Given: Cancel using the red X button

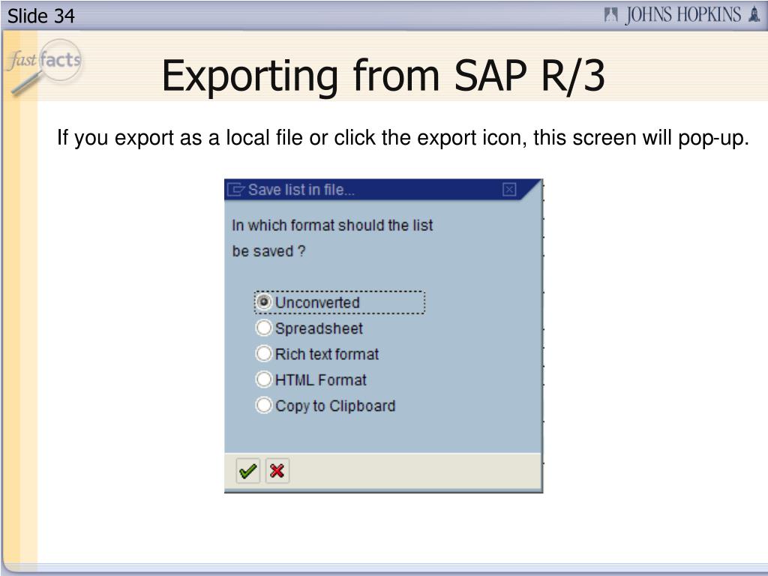Looking at the screenshot, I should (277, 471).
